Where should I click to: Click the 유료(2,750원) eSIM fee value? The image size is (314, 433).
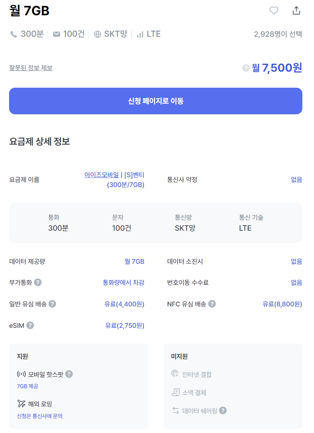(x=125, y=326)
